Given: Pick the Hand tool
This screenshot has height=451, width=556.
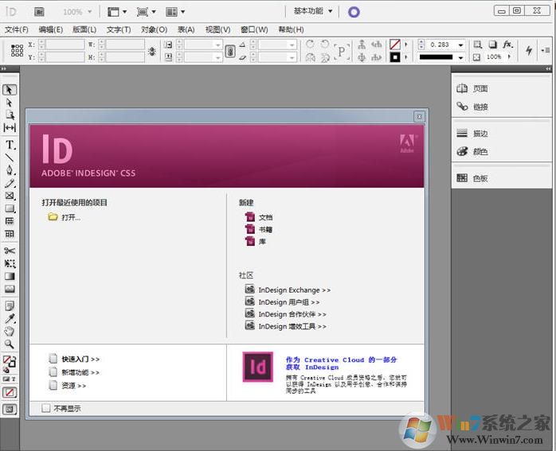Looking at the screenshot, I should coord(10,331).
